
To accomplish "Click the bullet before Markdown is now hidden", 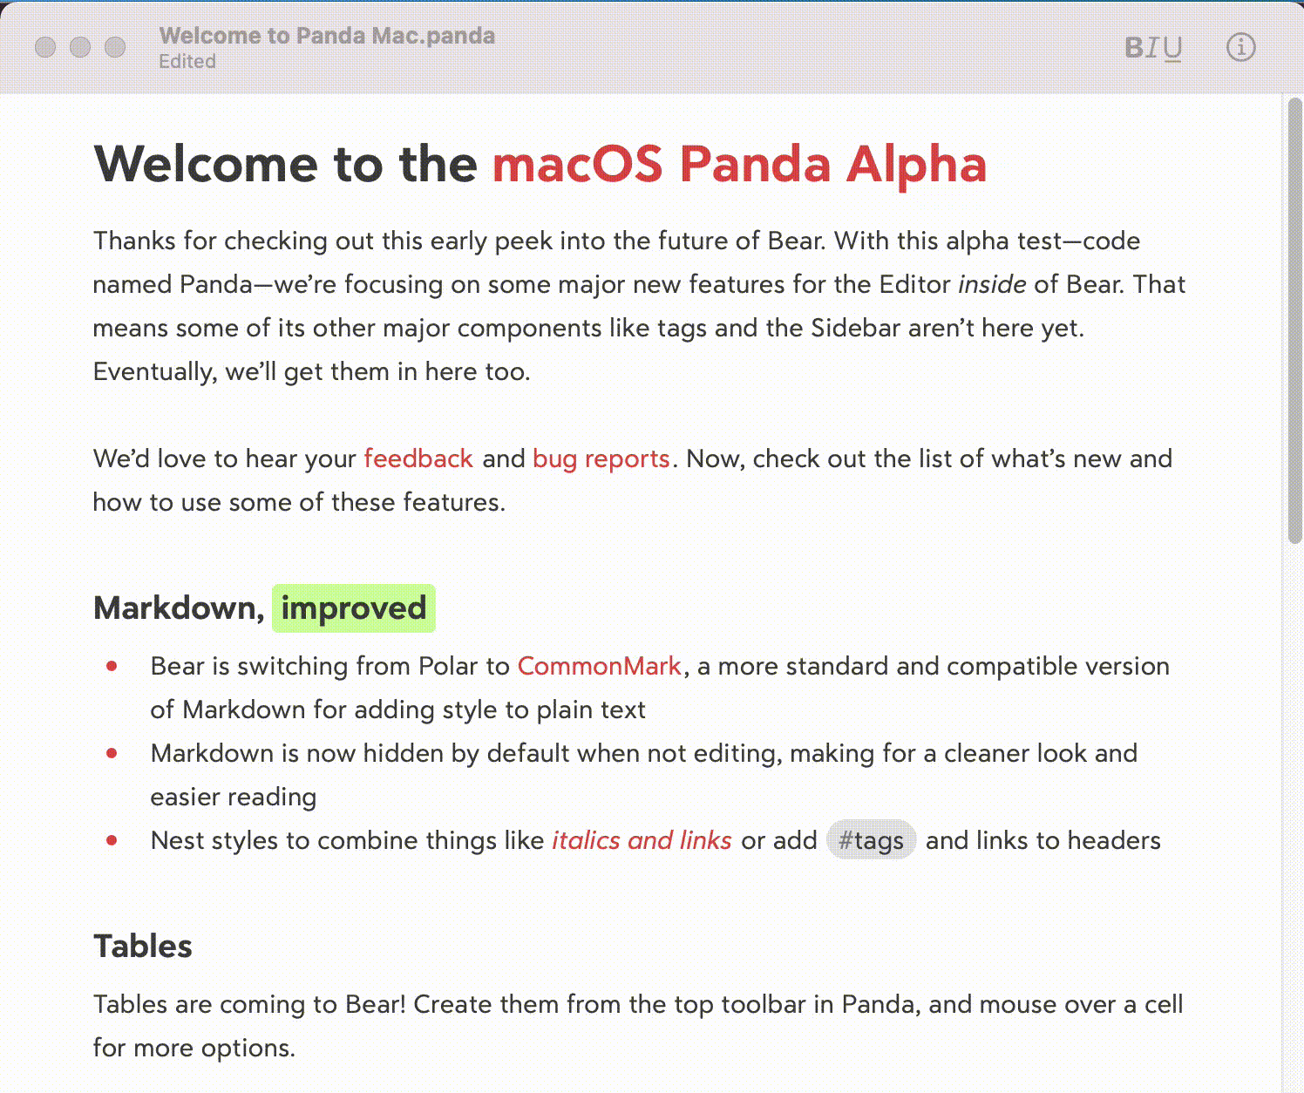I will (112, 753).
